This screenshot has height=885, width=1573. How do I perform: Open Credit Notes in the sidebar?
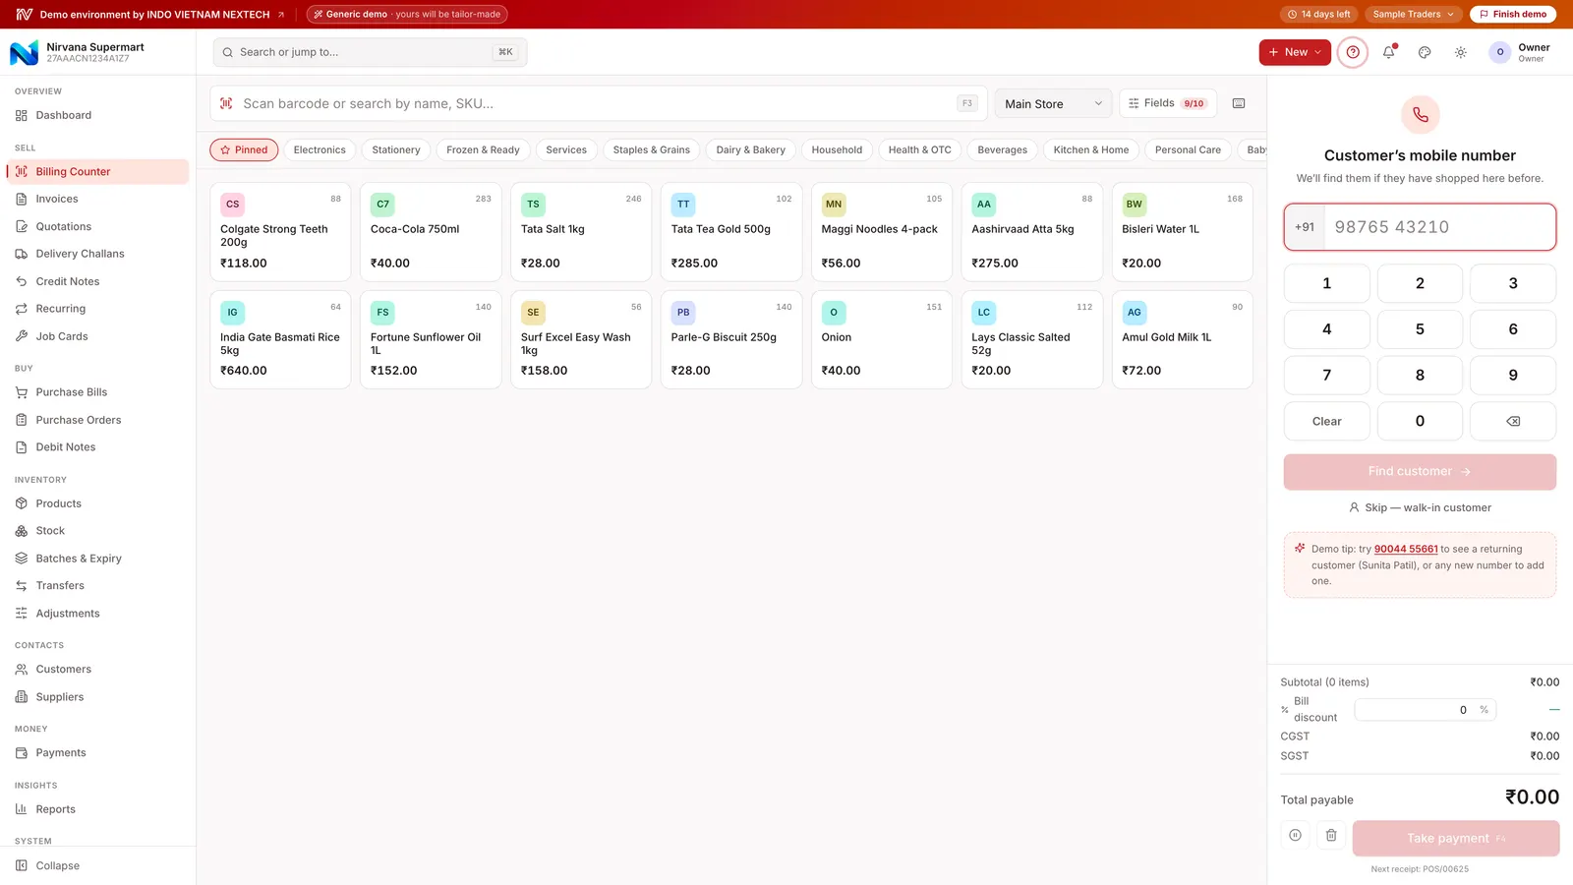pos(97,281)
